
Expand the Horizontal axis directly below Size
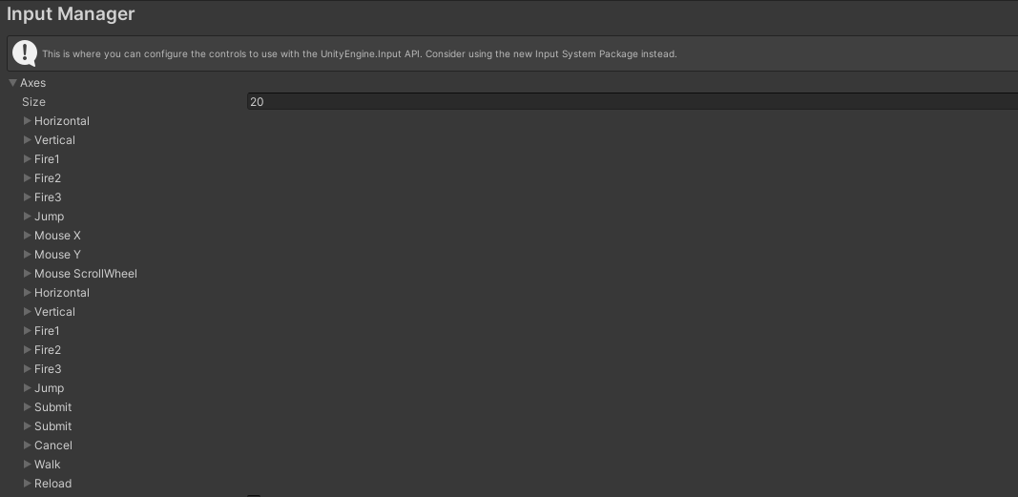tap(28, 121)
